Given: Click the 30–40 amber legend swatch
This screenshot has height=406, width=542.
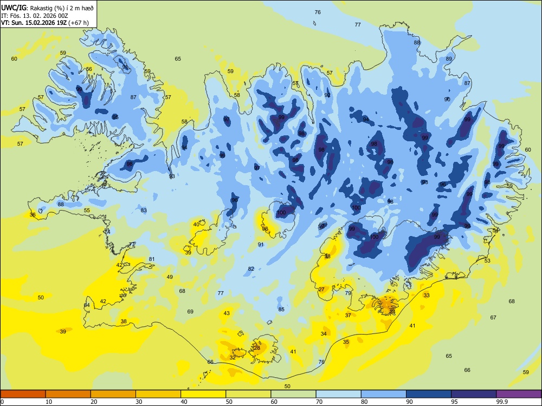Looking at the screenshot, I should [x=158, y=394].
